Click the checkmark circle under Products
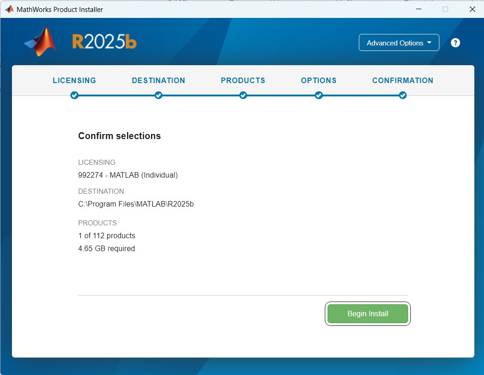This screenshot has width=484, height=375. (x=243, y=95)
